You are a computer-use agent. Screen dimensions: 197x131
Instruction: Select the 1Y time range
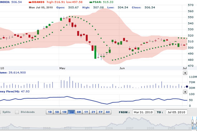pos(86,112)
